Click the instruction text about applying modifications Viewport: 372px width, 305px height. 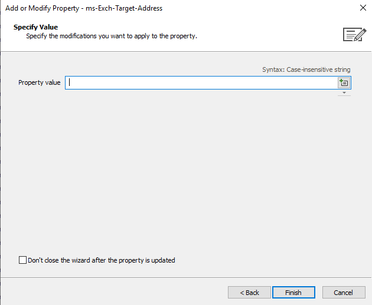coord(112,36)
